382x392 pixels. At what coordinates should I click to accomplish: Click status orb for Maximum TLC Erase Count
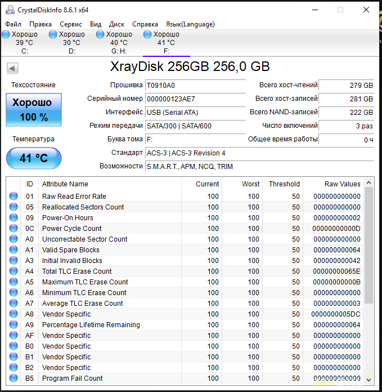pyautogui.click(x=14, y=282)
